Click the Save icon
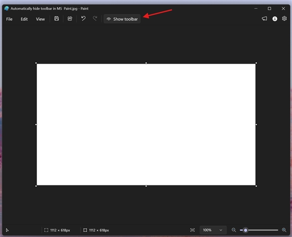292x237 pixels. coord(57,19)
